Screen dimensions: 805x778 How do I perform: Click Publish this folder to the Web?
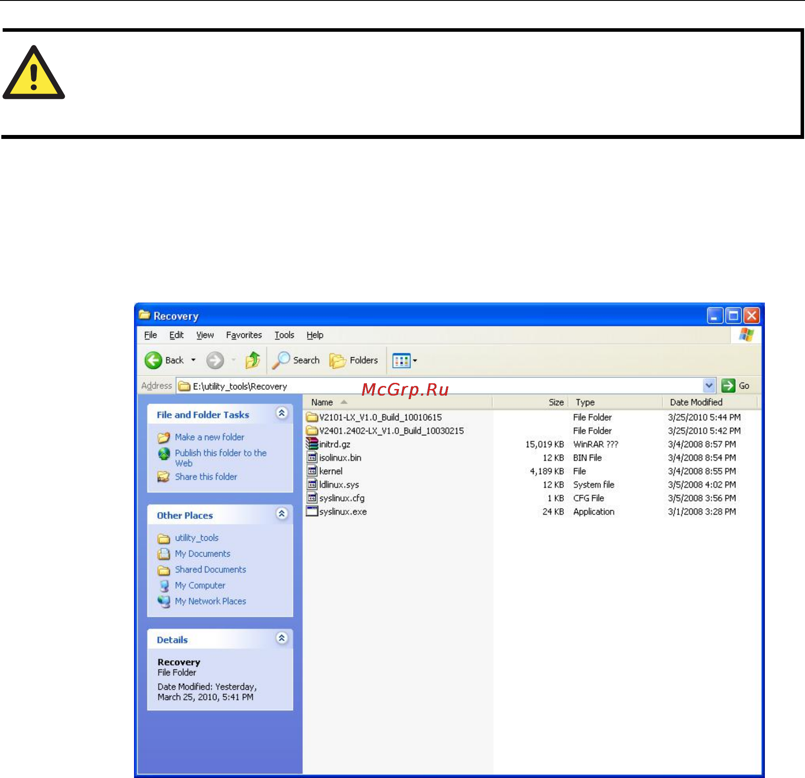pos(220,458)
